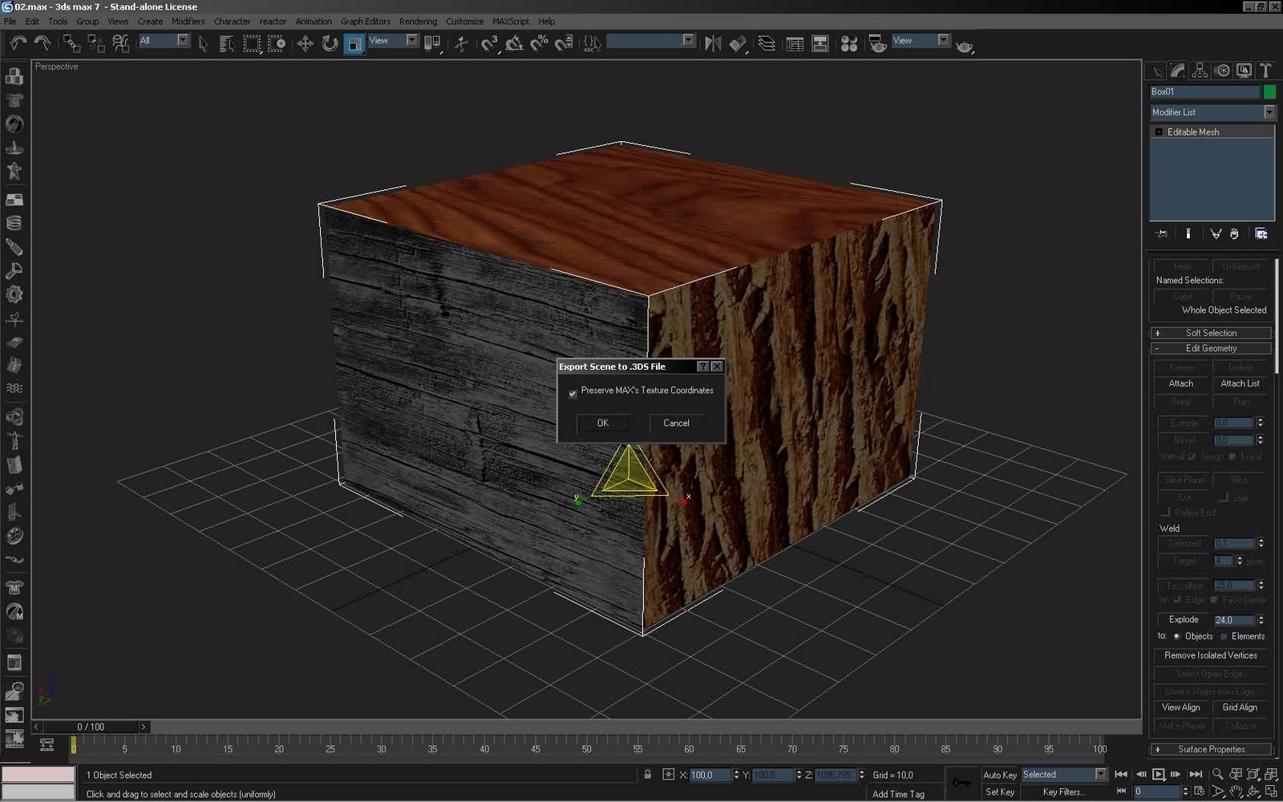Screen dimensions: 1283x802
Task: Click the green Box01 object color swatch
Action: (1269, 91)
